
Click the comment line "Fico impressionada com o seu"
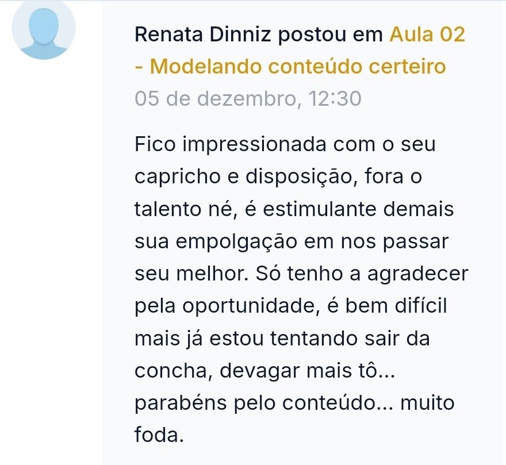point(285,144)
